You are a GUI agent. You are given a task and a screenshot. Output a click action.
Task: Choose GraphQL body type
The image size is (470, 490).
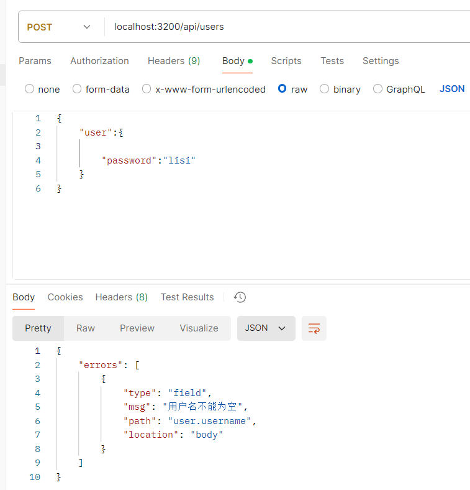tap(377, 89)
